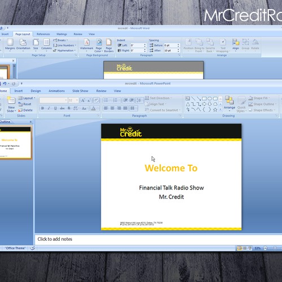The image size is (282, 282).
Task: Toggle text Shadow in PowerPoint Font group
Action: click(x=69, y=108)
